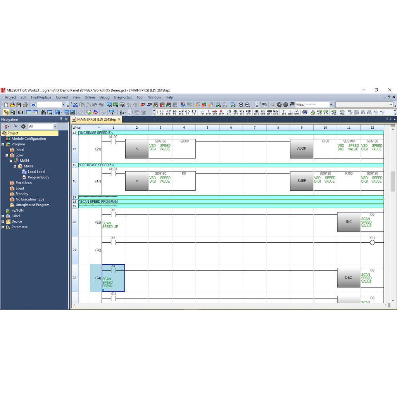Select the MAIN [PRG] [LD] 261Step tab

97,119
